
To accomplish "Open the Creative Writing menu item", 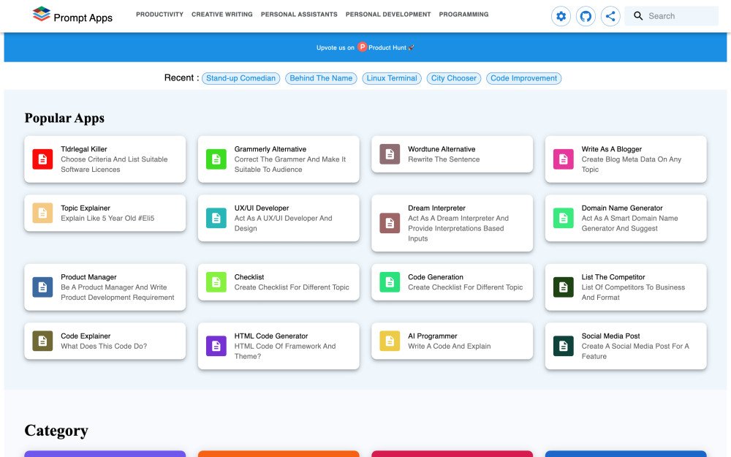I will coord(221,15).
